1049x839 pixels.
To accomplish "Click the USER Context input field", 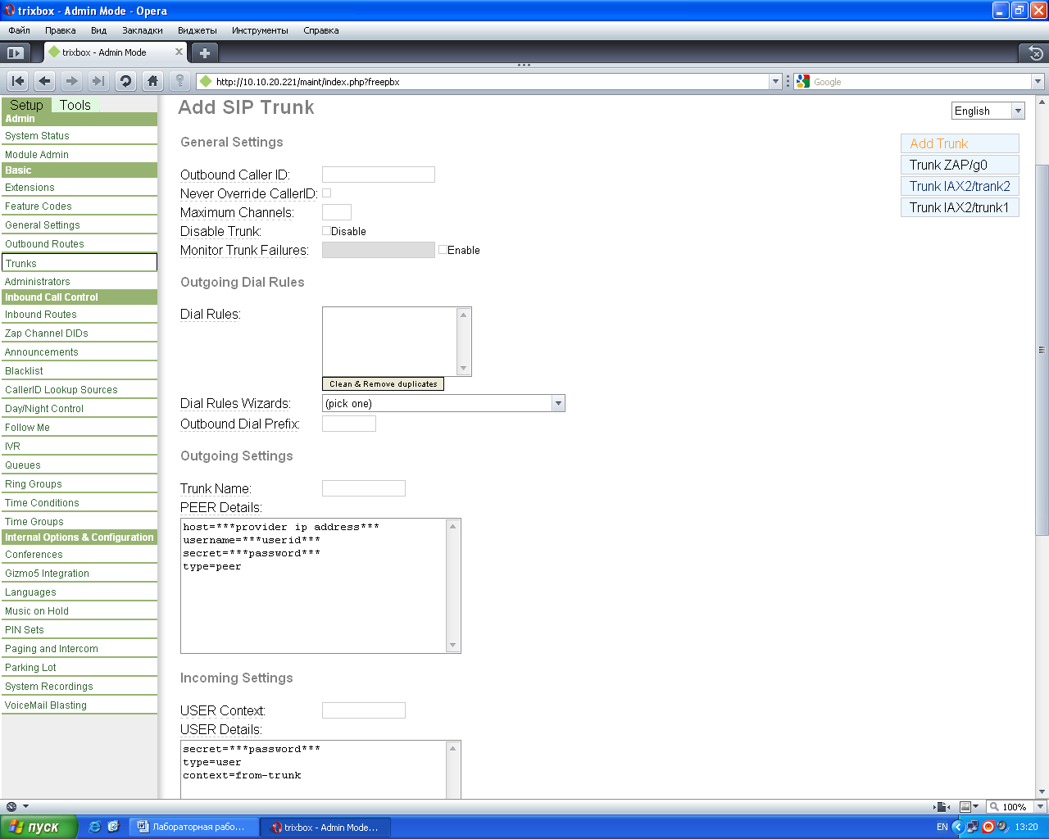I will (364, 710).
